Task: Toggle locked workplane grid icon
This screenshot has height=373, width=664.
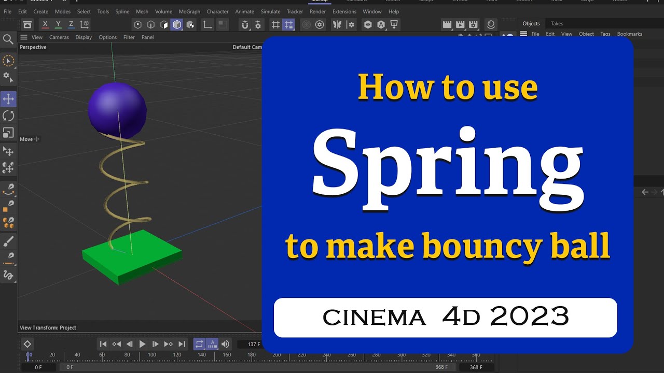Action: (x=289, y=24)
